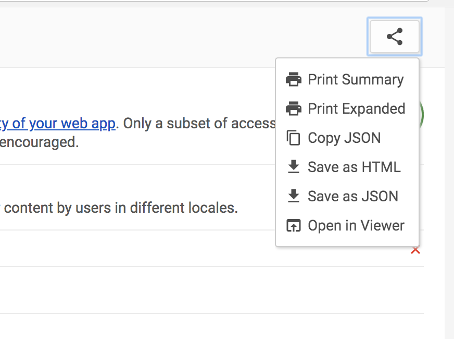The width and height of the screenshot is (454, 339).
Task: Click the download icon beside Save as HTML
Action: pos(294,167)
